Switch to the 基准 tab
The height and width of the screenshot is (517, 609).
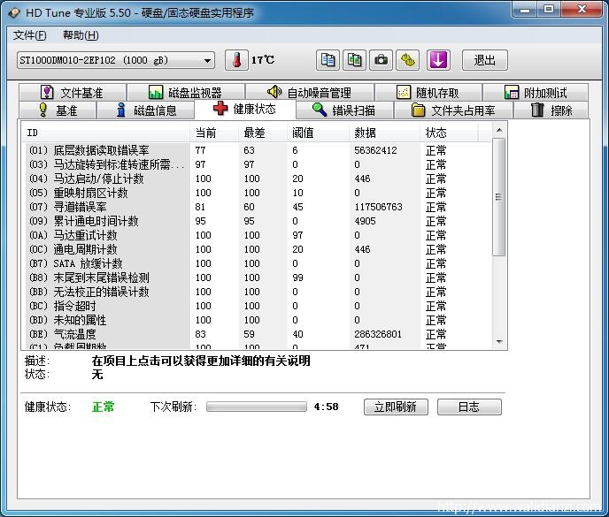pyautogui.click(x=58, y=110)
